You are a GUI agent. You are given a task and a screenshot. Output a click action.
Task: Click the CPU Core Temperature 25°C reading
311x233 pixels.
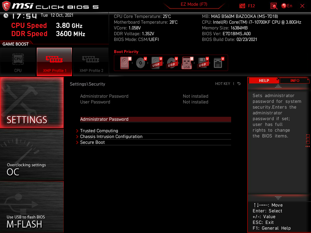tap(142, 16)
